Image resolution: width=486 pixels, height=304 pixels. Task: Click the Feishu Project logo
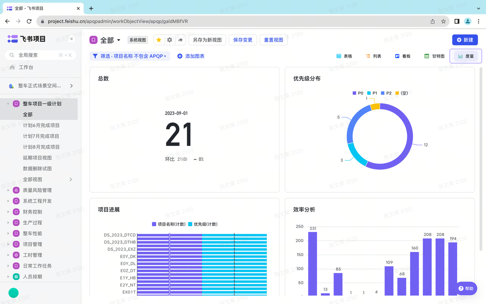click(26, 39)
